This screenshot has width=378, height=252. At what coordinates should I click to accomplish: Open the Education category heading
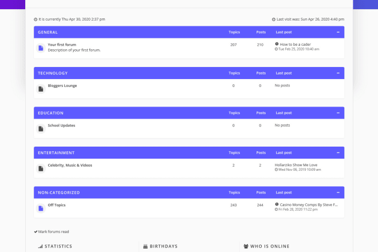[x=50, y=113]
